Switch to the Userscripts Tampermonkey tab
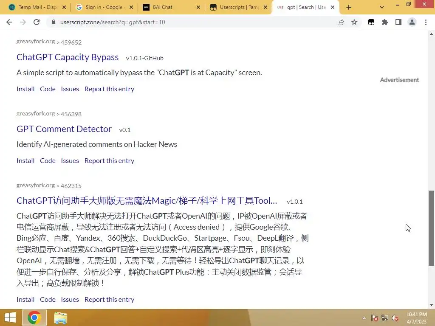The image size is (435, 326). (239, 7)
